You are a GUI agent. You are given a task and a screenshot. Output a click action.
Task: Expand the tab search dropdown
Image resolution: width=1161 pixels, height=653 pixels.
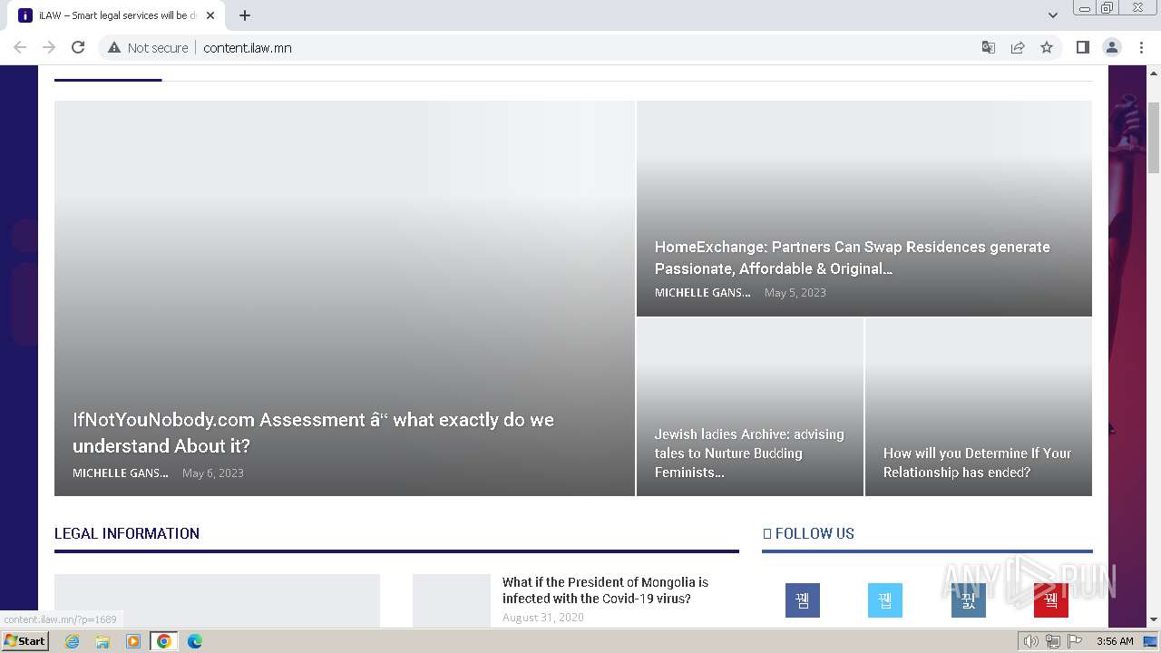[1052, 15]
